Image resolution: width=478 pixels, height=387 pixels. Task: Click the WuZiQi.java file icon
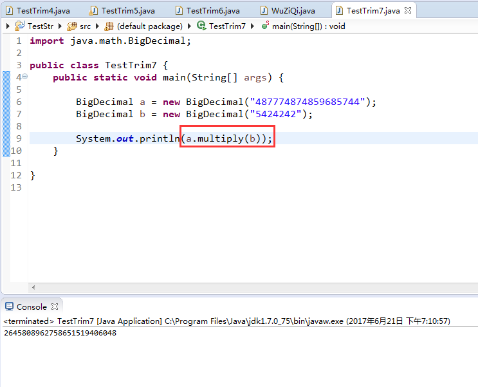pyautogui.click(x=264, y=11)
